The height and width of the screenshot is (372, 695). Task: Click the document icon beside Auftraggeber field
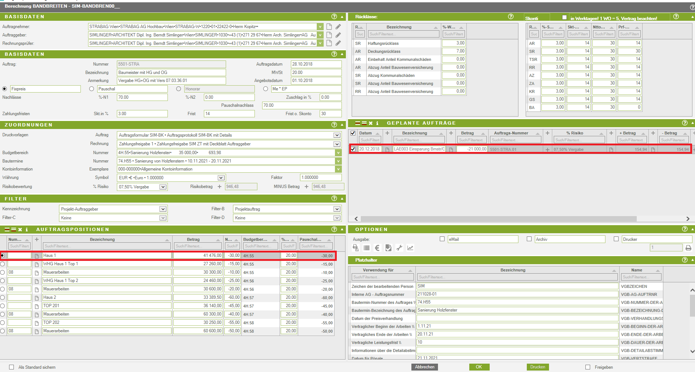329,35
